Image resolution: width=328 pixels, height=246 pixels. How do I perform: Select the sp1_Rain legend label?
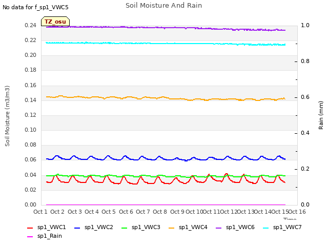(x=50, y=236)
